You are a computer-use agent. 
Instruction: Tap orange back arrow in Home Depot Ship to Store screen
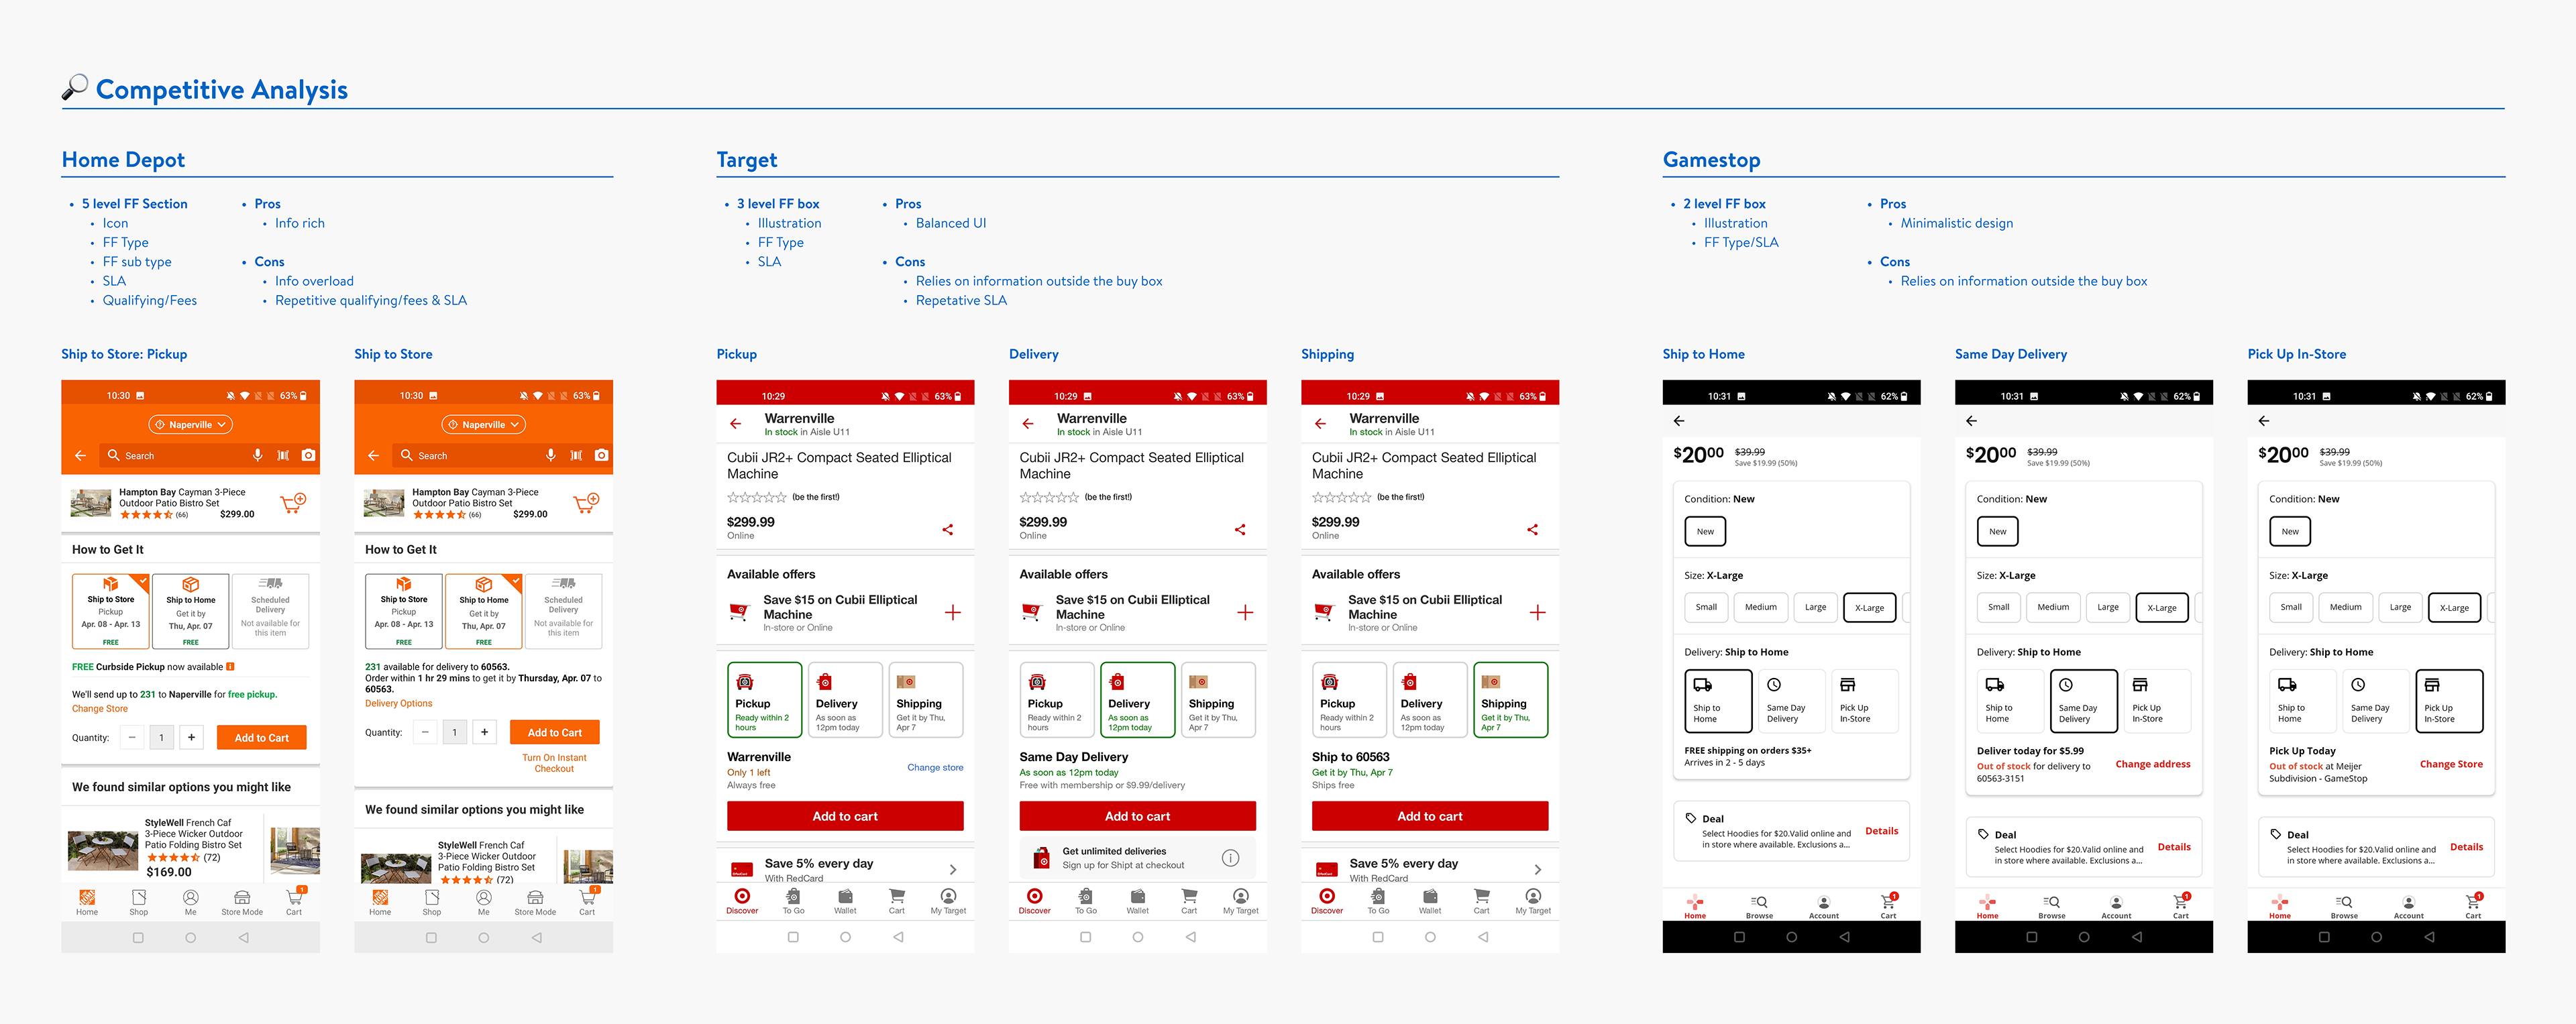[x=373, y=455]
